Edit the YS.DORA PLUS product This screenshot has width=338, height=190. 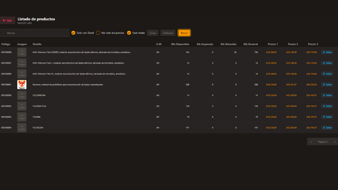pos(327,106)
